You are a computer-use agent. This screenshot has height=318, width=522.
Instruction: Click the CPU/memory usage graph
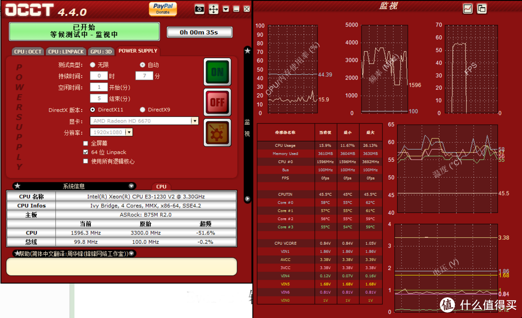292,69
